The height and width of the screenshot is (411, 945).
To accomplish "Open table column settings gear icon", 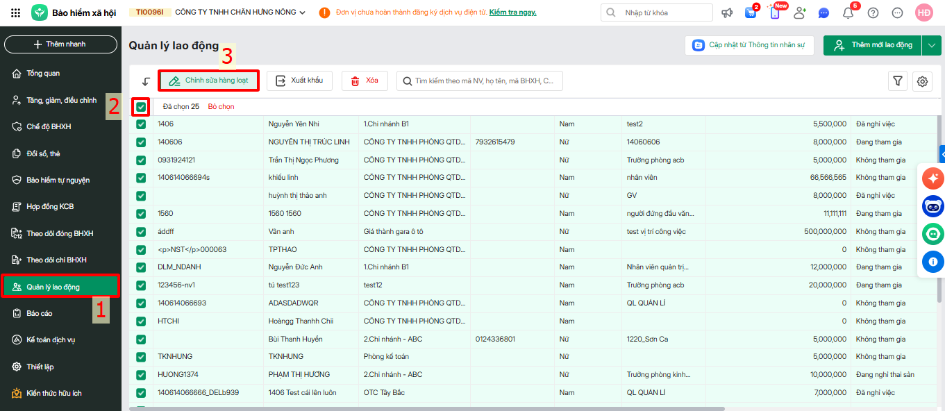I will click(x=922, y=81).
